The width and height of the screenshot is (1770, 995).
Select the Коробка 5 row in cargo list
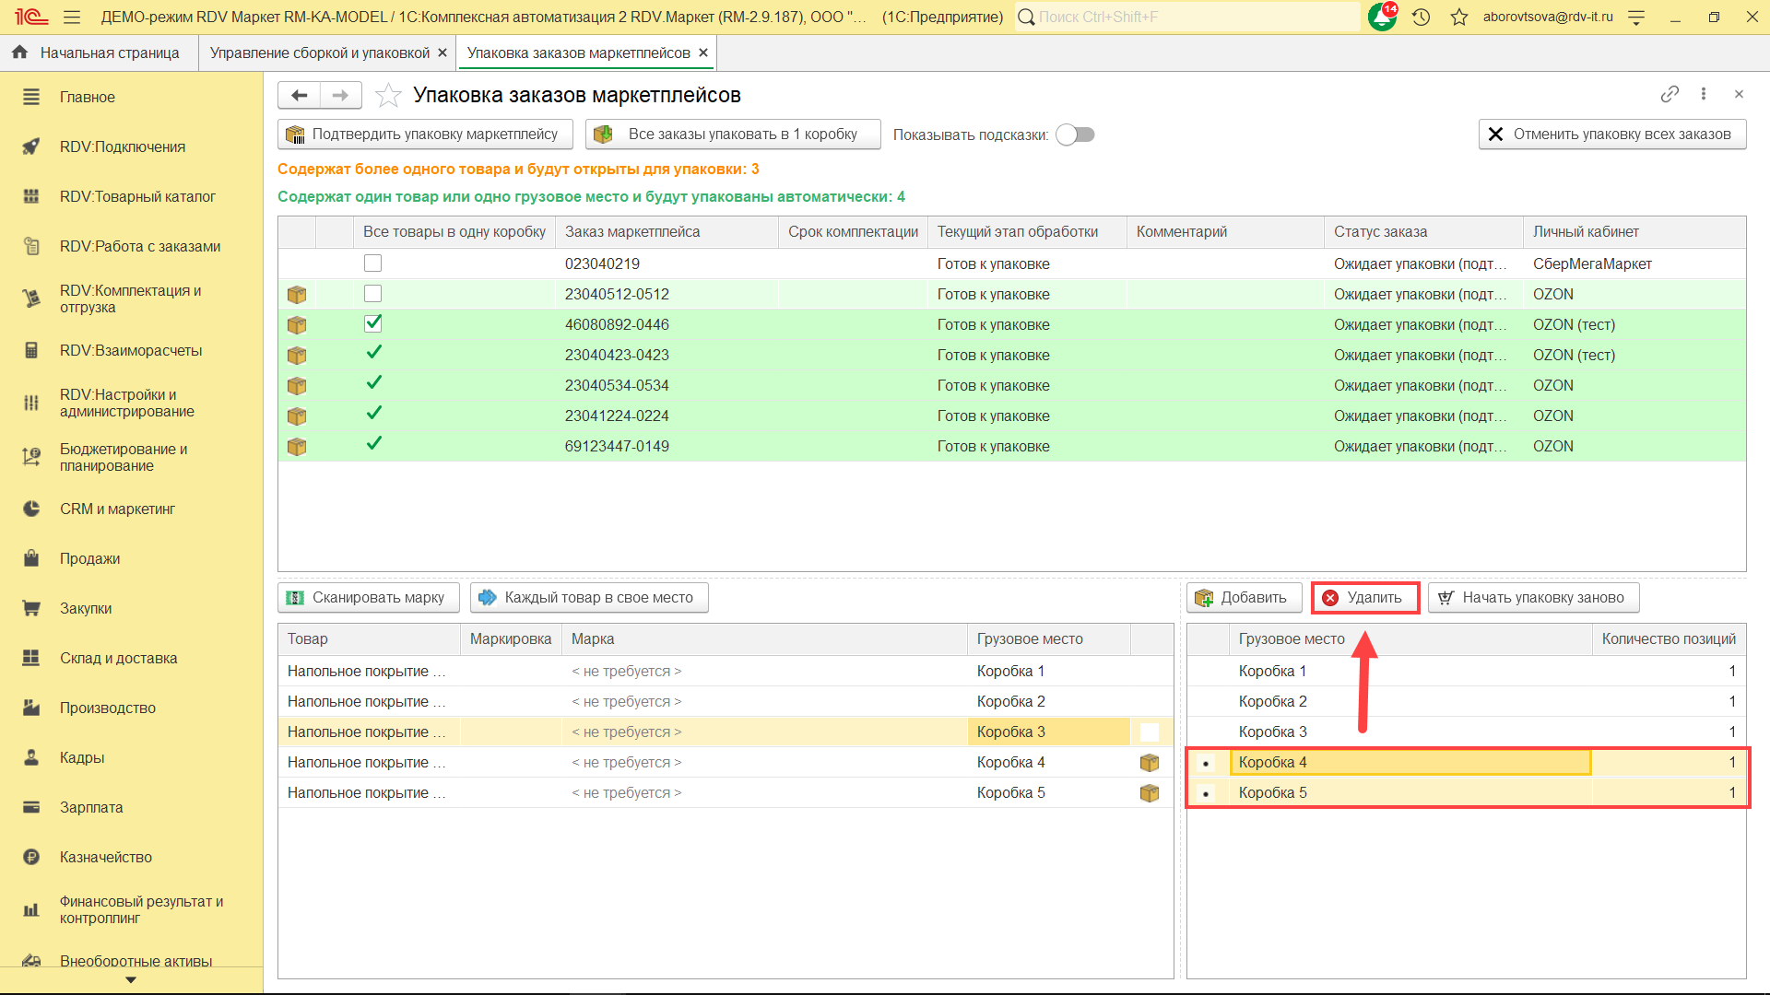pos(1272,793)
